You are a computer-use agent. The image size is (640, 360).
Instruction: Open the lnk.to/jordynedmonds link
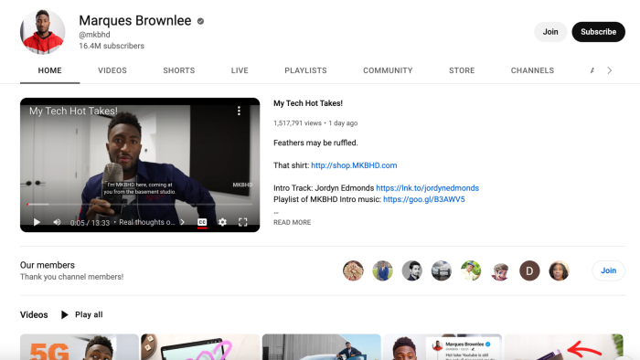coord(427,188)
